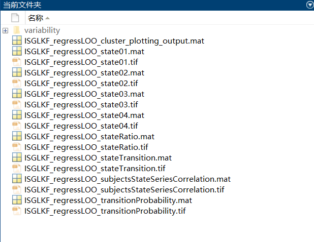
Task: Expand the variability folder tree node
Action: (x=6, y=30)
